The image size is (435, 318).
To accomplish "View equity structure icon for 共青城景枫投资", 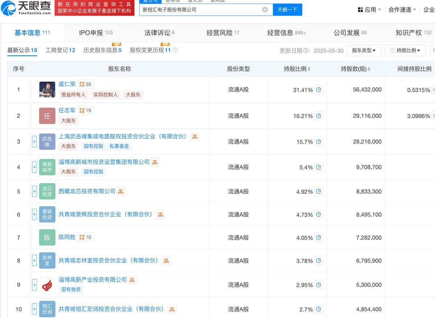I will [161, 215].
